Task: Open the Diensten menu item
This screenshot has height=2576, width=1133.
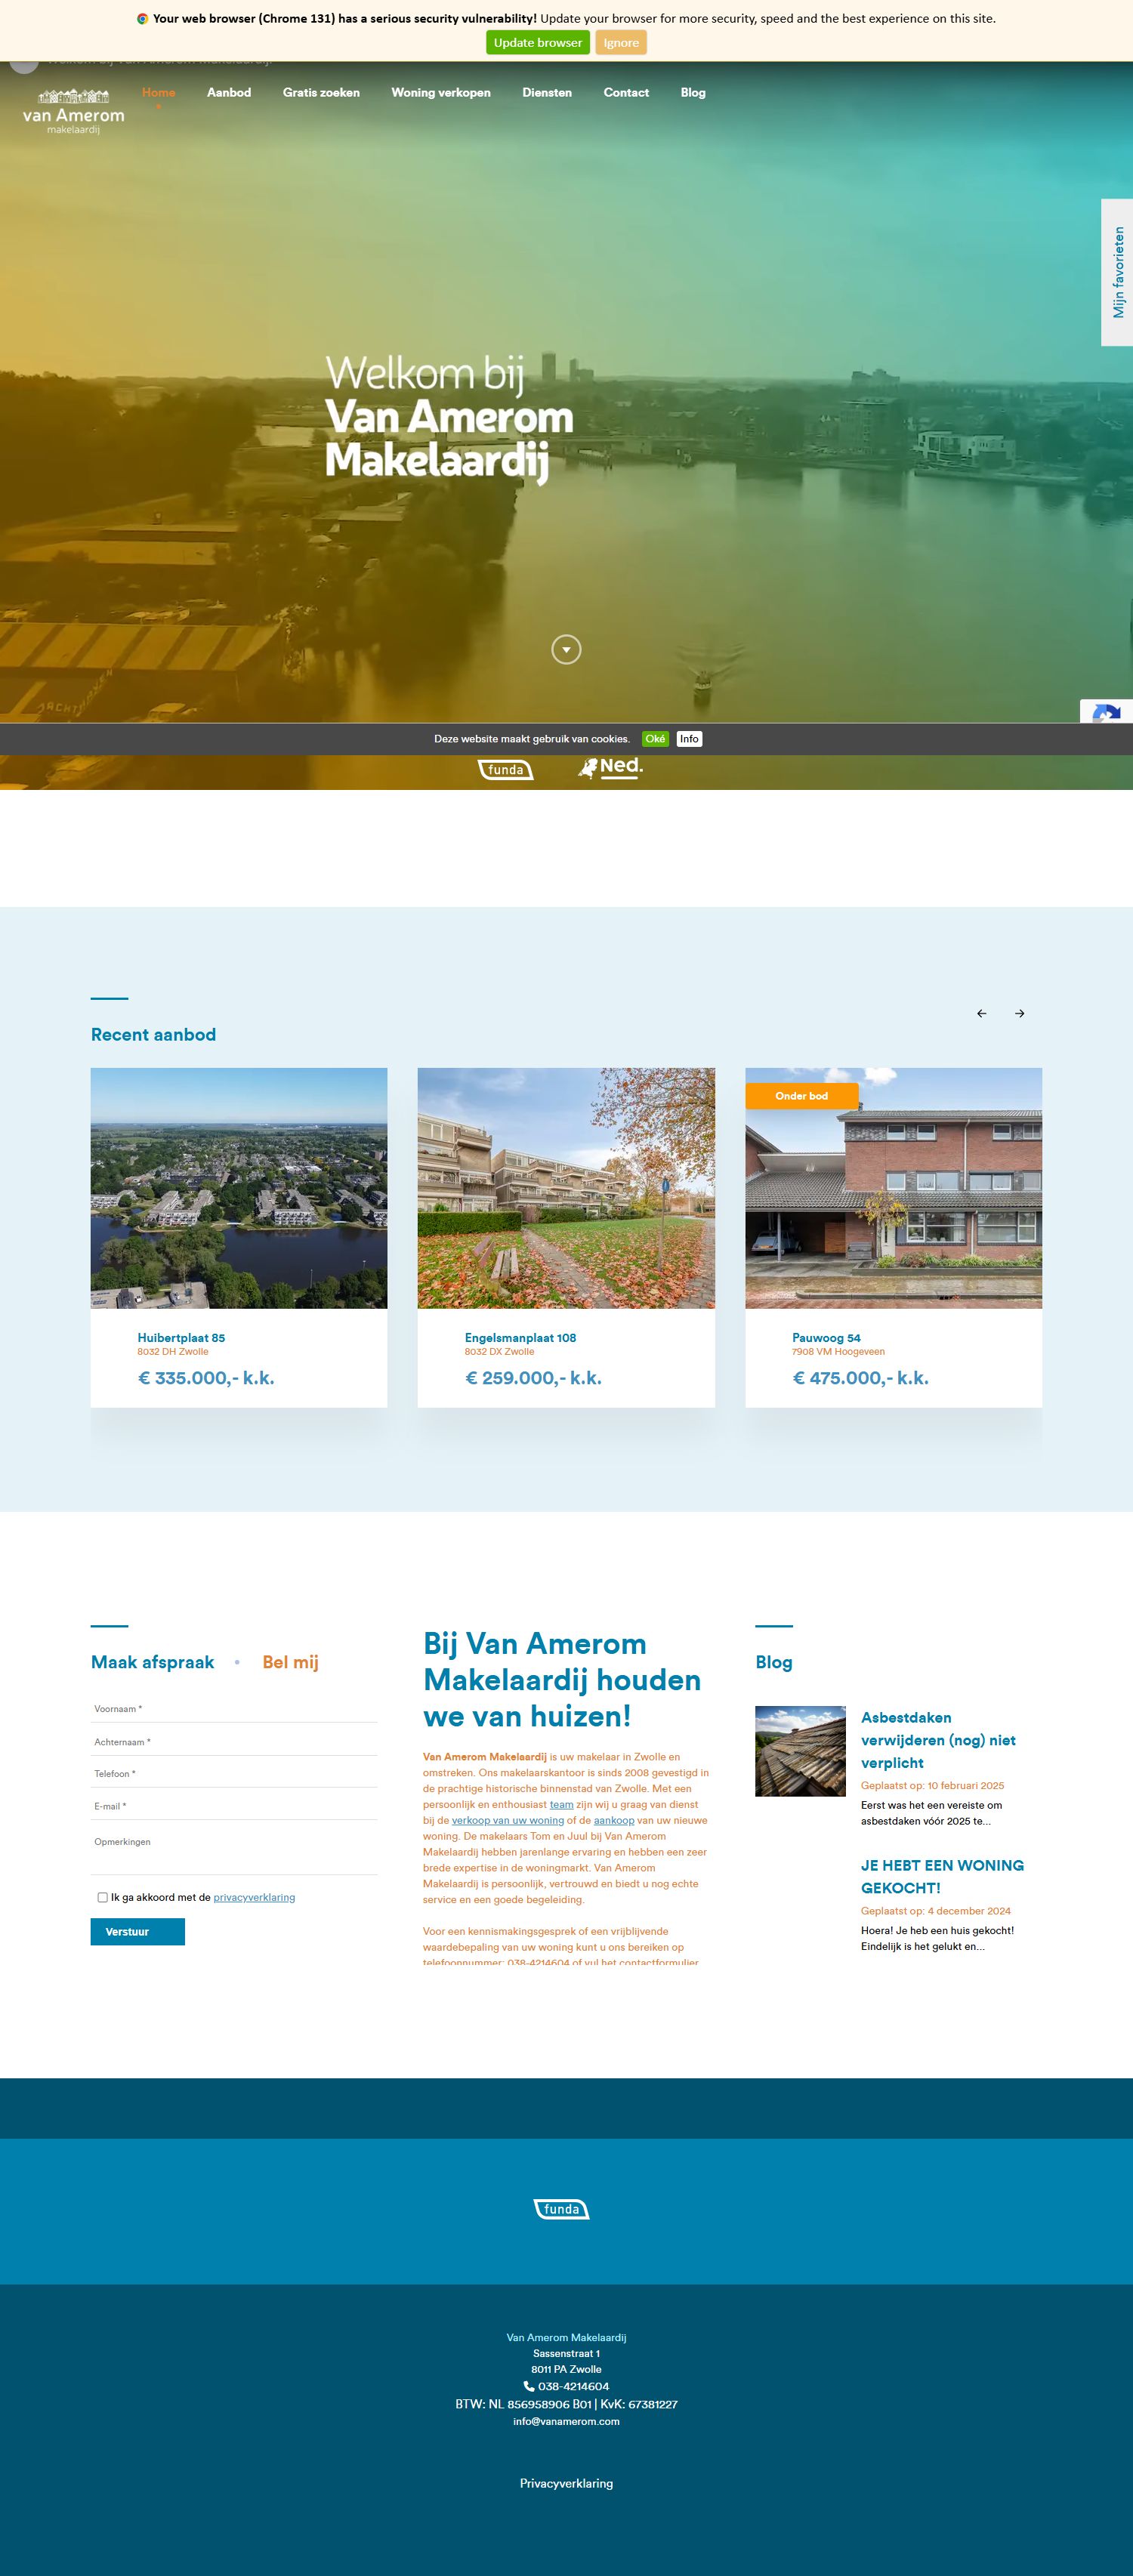Action: pyautogui.click(x=547, y=92)
